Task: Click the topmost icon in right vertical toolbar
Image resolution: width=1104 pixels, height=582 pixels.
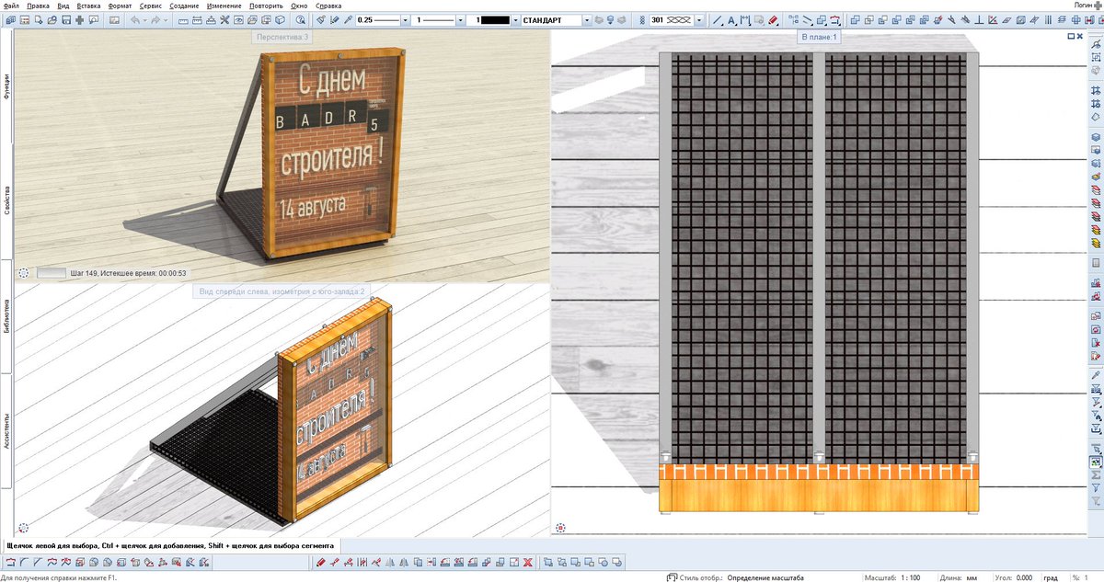Action: [1095, 43]
